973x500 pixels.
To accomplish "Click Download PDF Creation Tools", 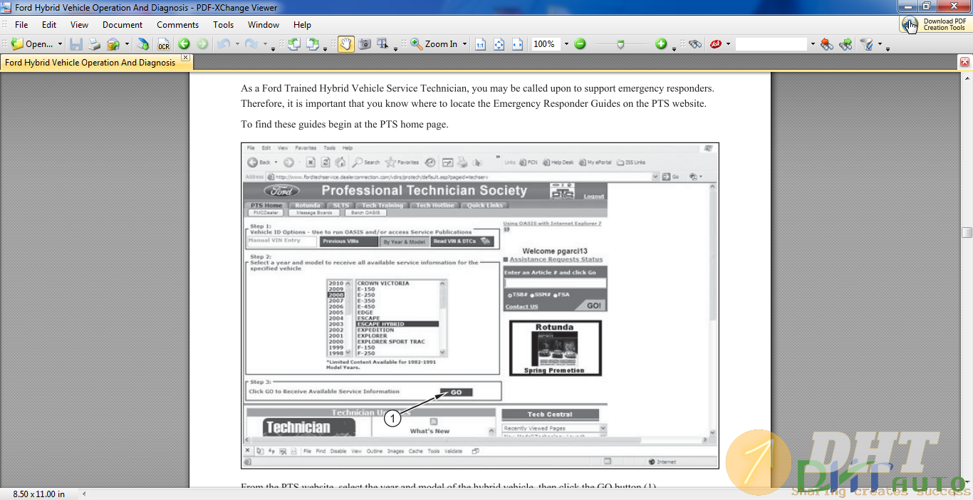I will pos(935,24).
